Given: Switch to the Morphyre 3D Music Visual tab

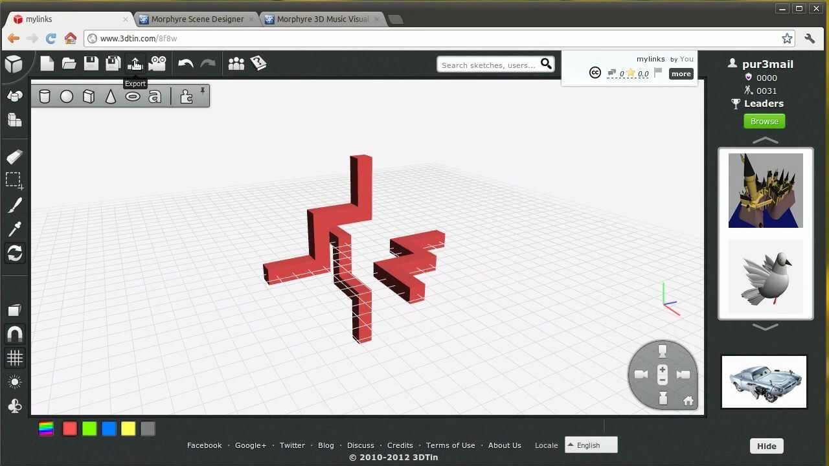Looking at the screenshot, I should pyautogui.click(x=321, y=19).
